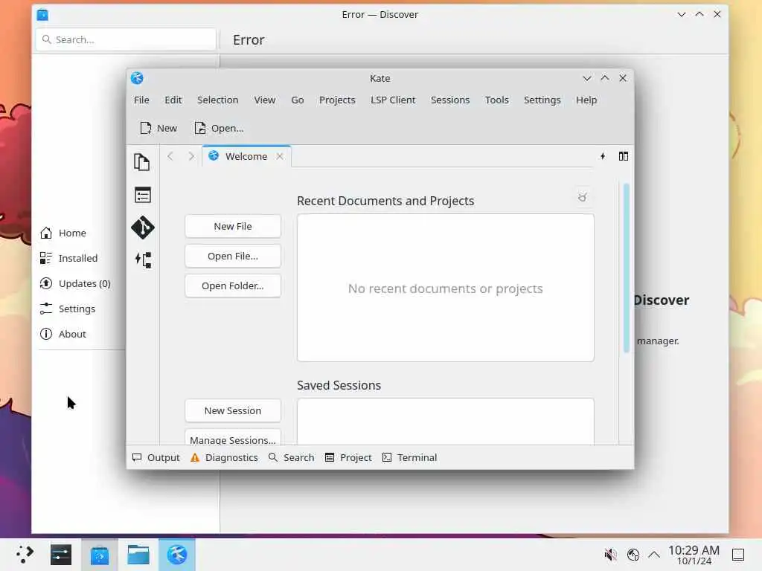This screenshot has width=762, height=571.
Task: Show the Diagnostics panel in Kate
Action: (224, 457)
